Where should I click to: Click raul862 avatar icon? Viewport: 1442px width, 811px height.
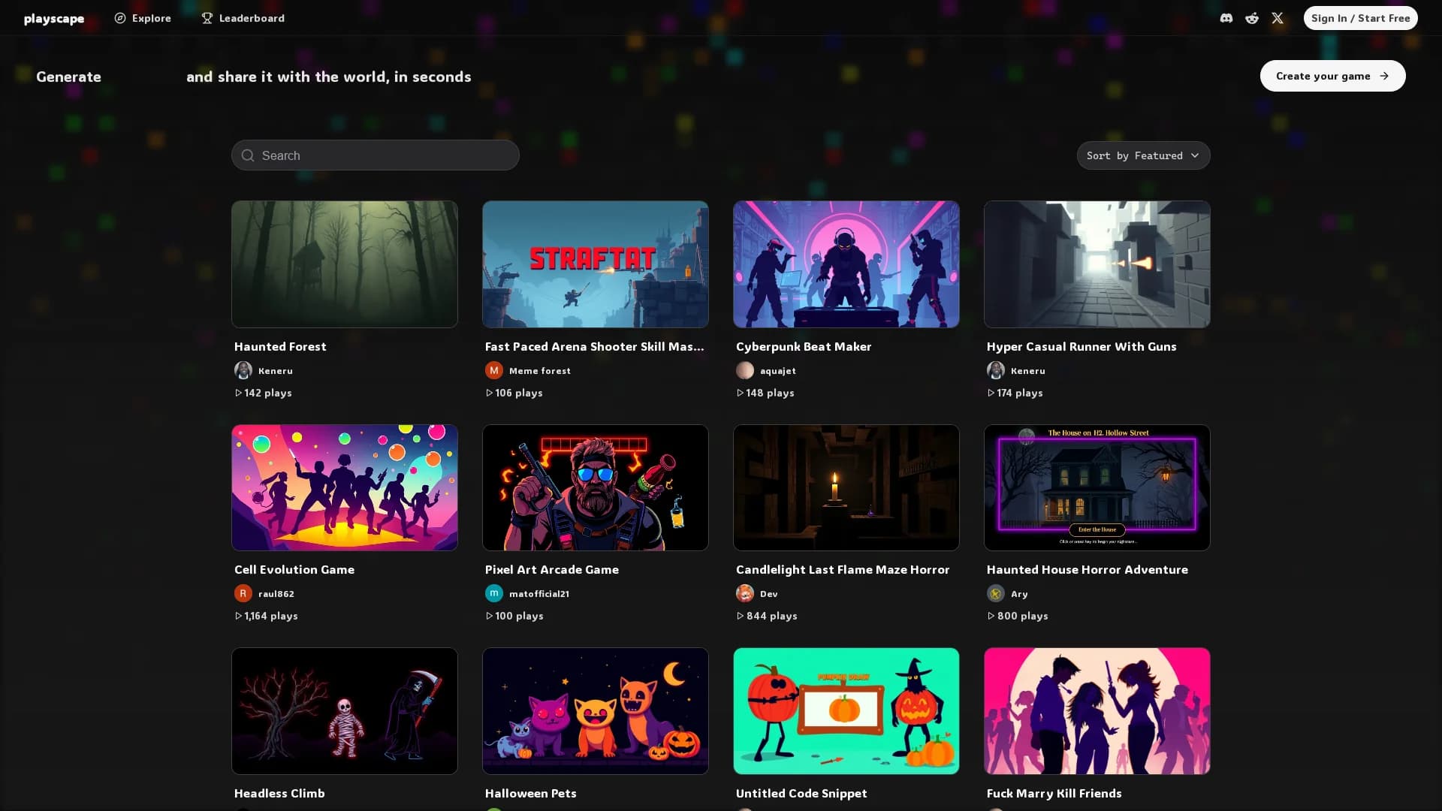point(243,593)
